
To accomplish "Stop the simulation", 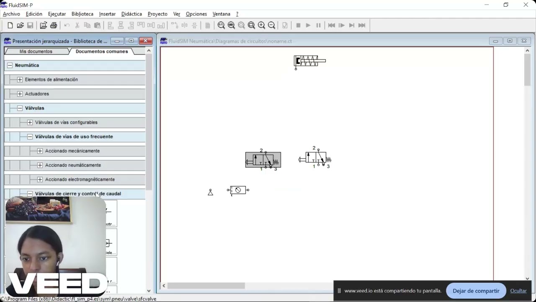I will [x=298, y=26].
